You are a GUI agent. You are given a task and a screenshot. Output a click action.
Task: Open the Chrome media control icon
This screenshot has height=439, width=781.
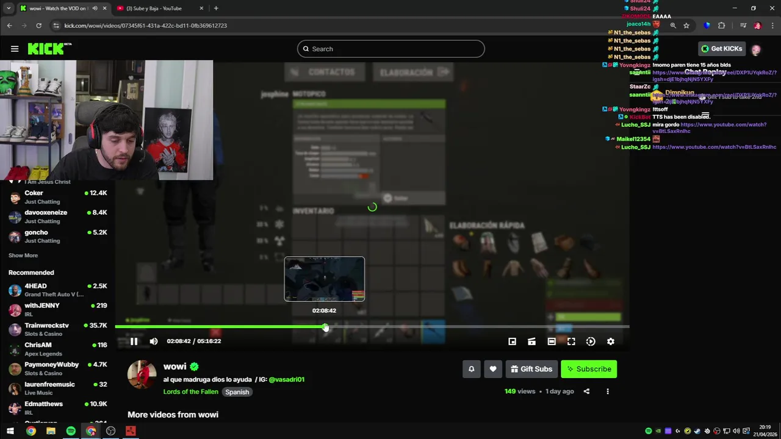click(x=743, y=26)
